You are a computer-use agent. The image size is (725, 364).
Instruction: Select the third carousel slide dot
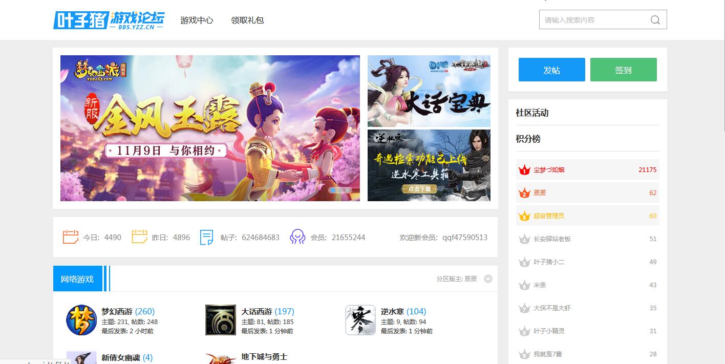348,190
